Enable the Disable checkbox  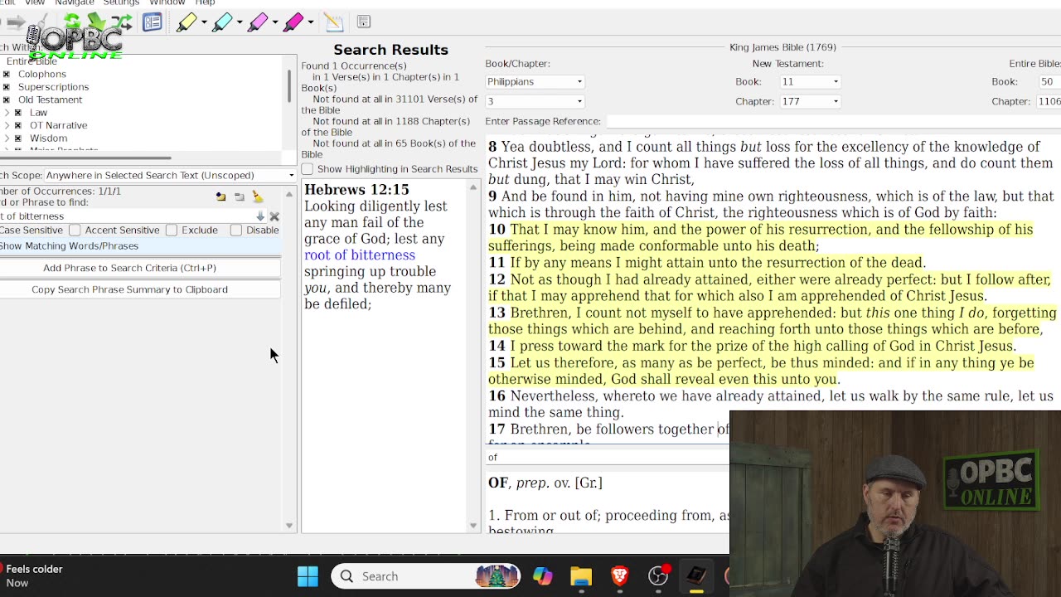click(236, 230)
